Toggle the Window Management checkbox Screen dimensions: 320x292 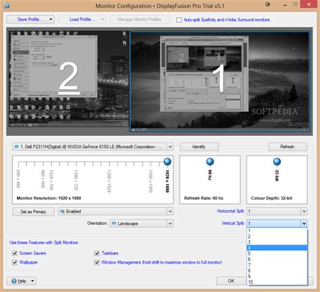tap(97, 262)
